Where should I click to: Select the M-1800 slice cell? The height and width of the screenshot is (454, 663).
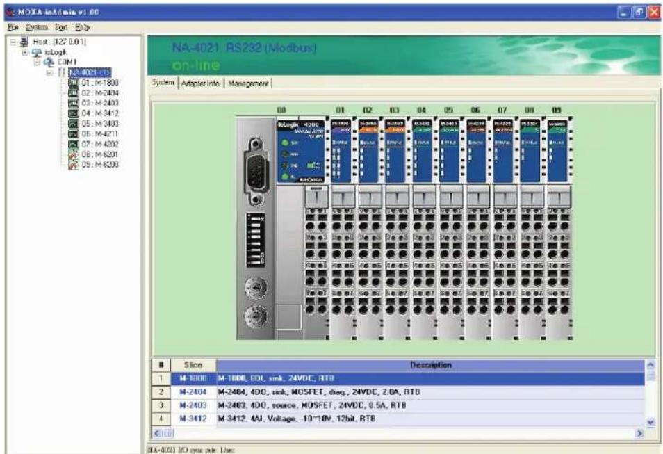[x=193, y=378]
